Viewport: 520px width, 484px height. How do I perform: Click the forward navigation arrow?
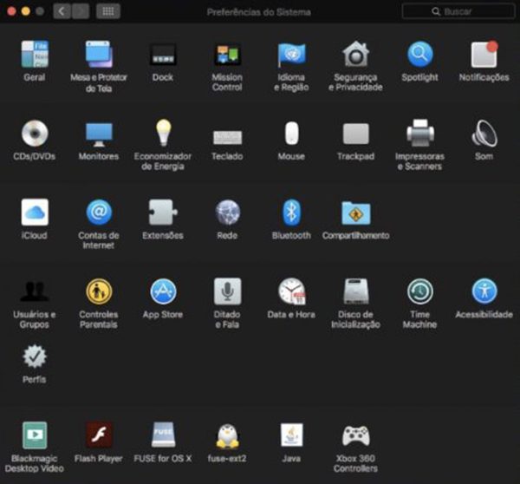point(81,11)
